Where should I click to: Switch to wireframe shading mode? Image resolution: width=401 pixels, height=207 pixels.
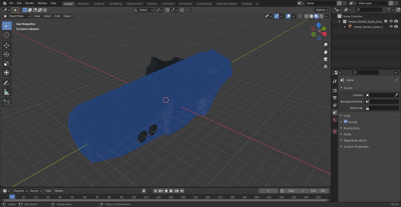pos(306,16)
